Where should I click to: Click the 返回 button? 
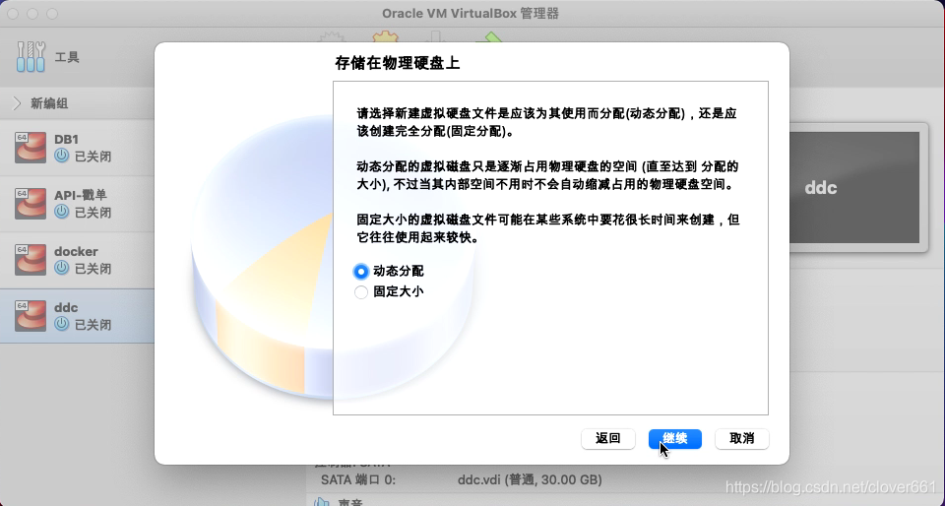click(608, 438)
